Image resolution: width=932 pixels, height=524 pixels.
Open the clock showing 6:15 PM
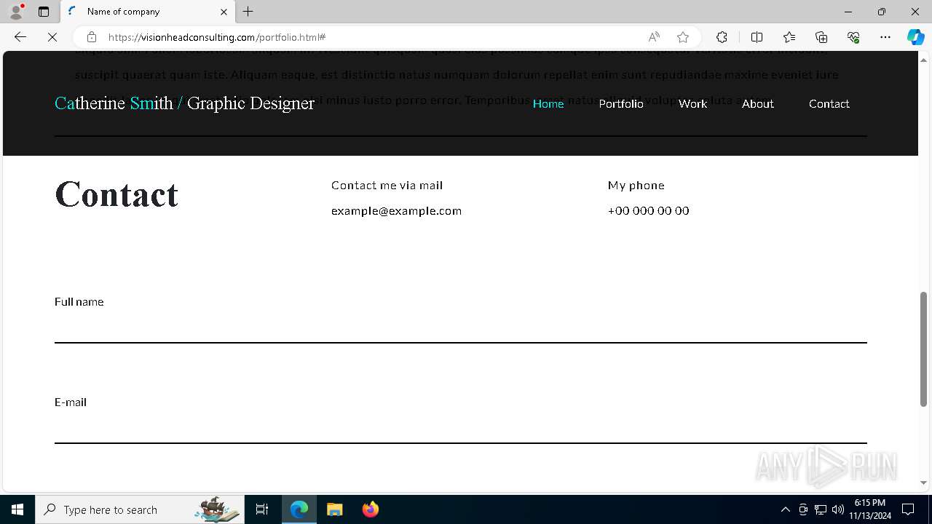tap(870, 509)
